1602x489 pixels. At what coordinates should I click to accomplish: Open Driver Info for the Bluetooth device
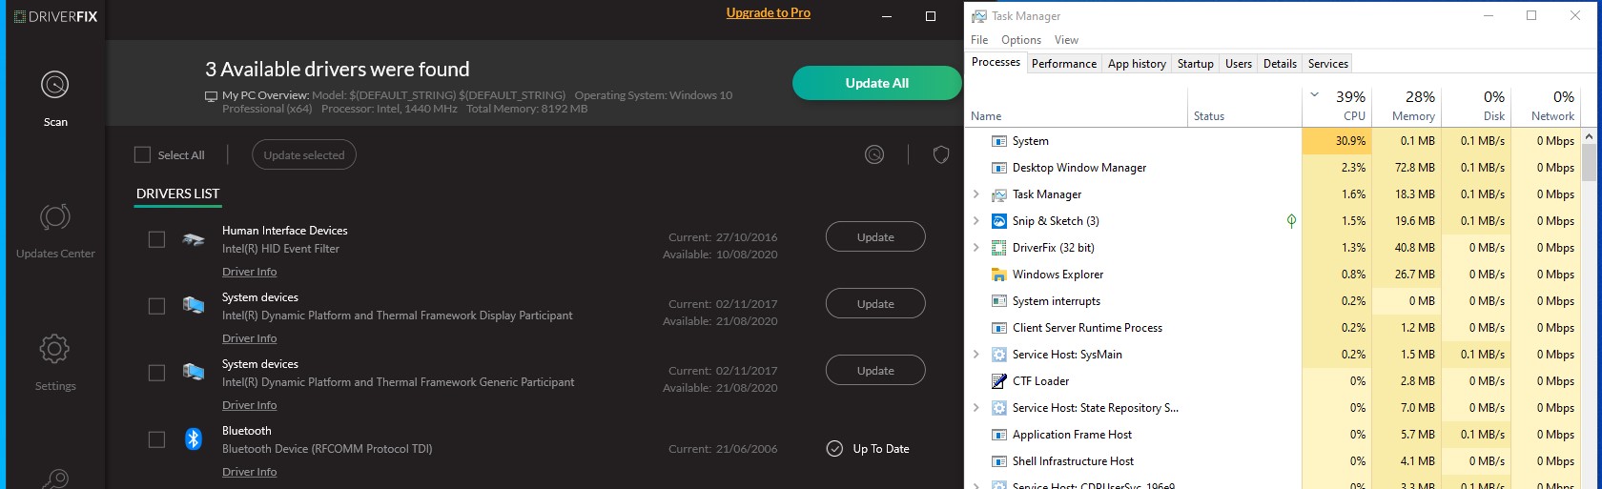click(250, 472)
